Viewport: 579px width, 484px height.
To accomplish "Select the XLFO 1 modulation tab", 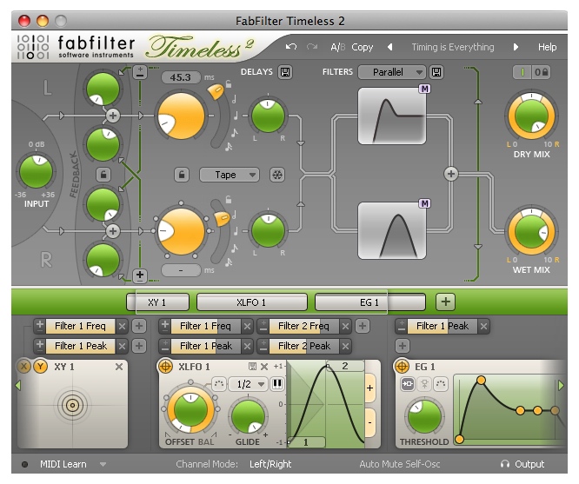I will [x=252, y=302].
